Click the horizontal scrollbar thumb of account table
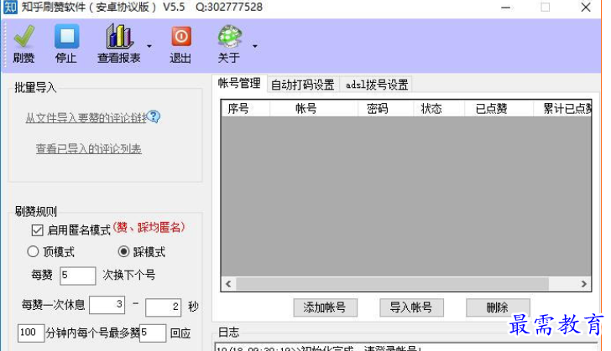Viewport: 611px width, 351px height. tap(393, 284)
